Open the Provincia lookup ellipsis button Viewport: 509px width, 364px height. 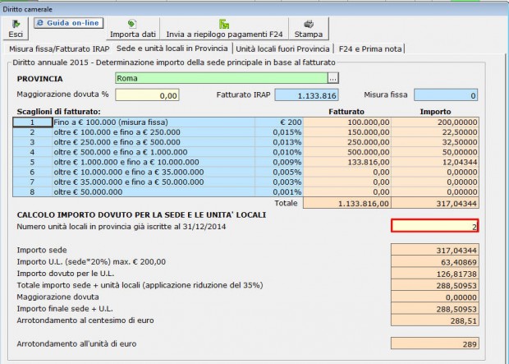tap(333, 78)
